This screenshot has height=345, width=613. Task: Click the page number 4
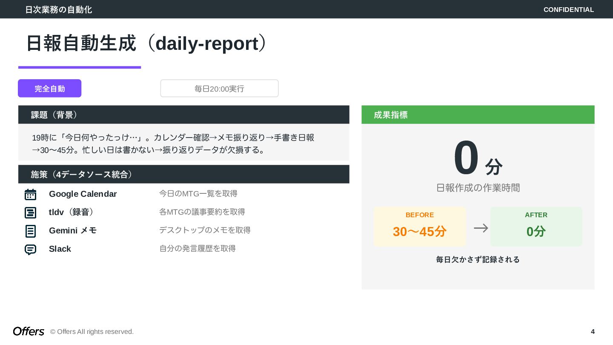[x=593, y=332]
